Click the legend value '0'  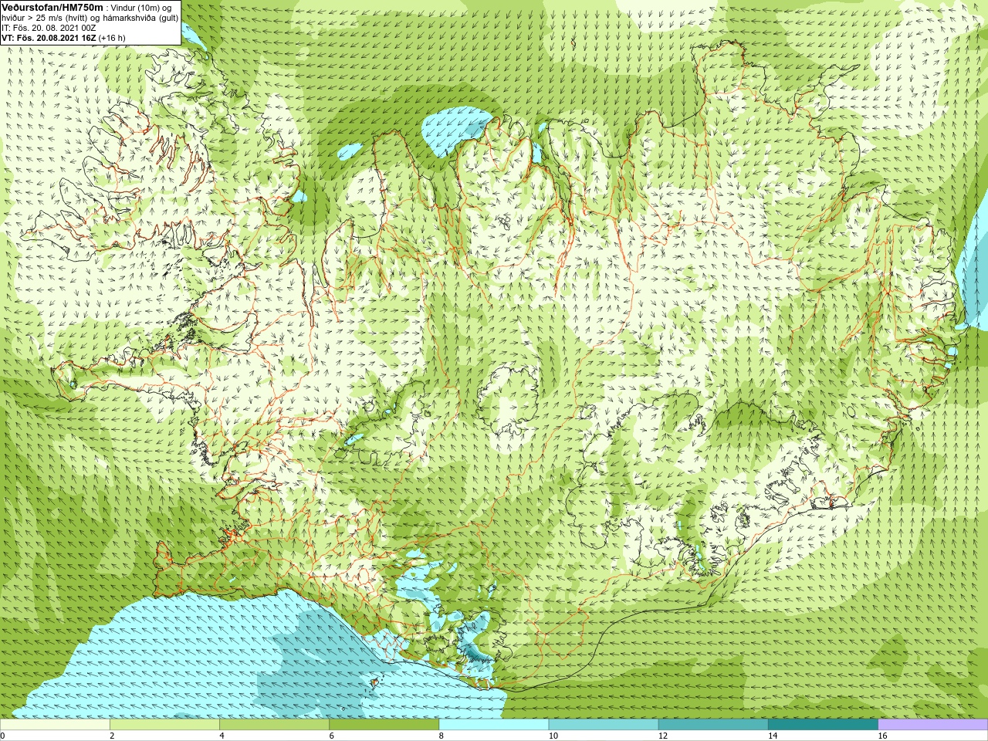(x=3, y=736)
